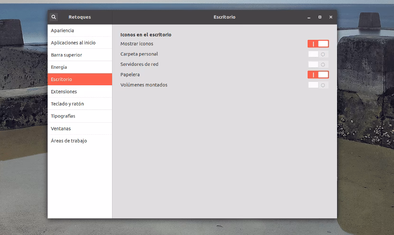Enable the Carpeta personal switch
The image size is (394, 235).
(x=318, y=54)
